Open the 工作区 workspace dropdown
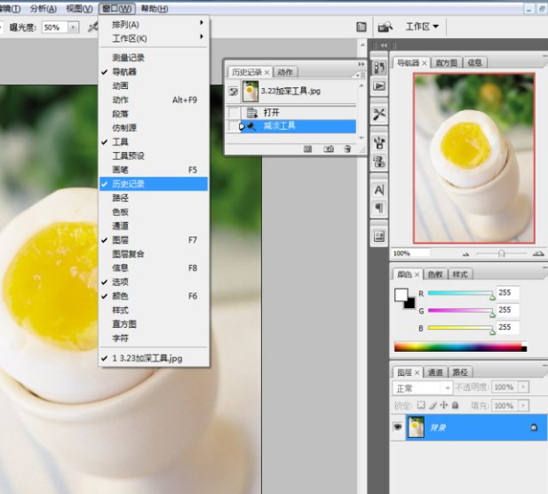548x494 pixels. coord(422,27)
